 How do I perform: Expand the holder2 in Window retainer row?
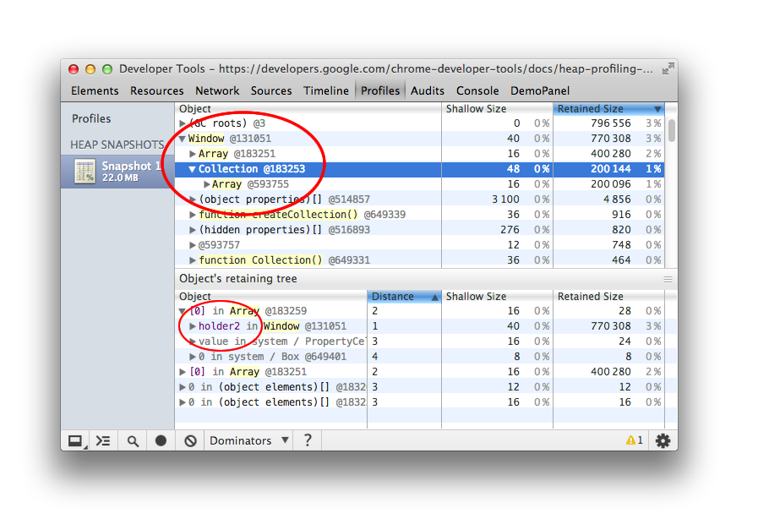(x=193, y=326)
